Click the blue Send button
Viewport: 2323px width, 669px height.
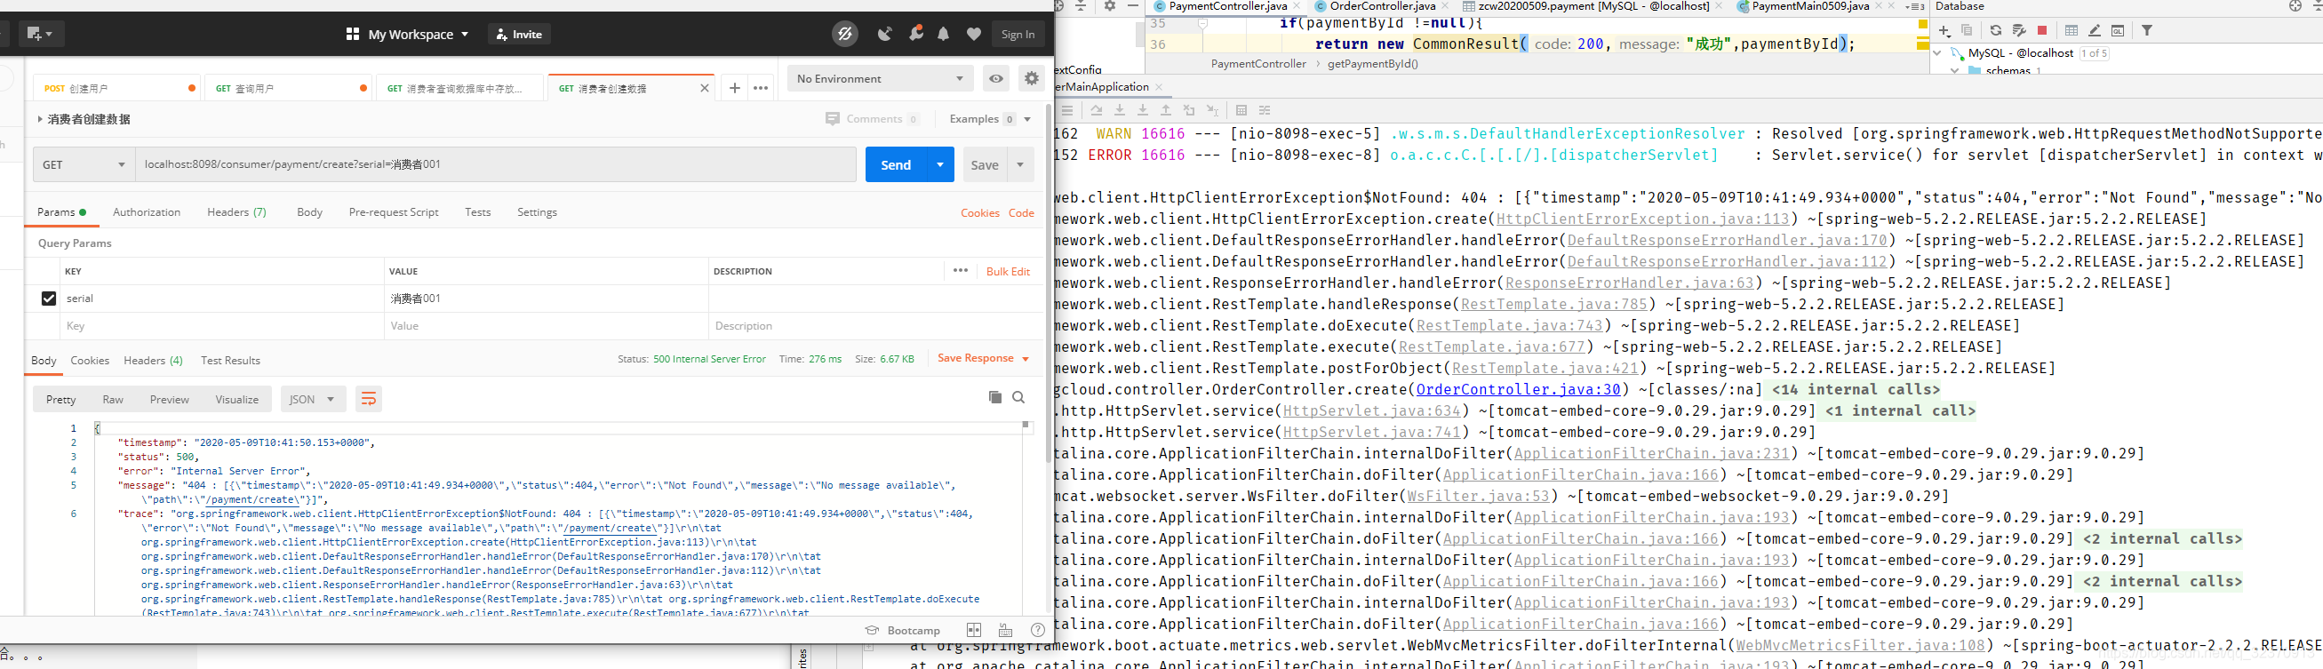[896, 165]
